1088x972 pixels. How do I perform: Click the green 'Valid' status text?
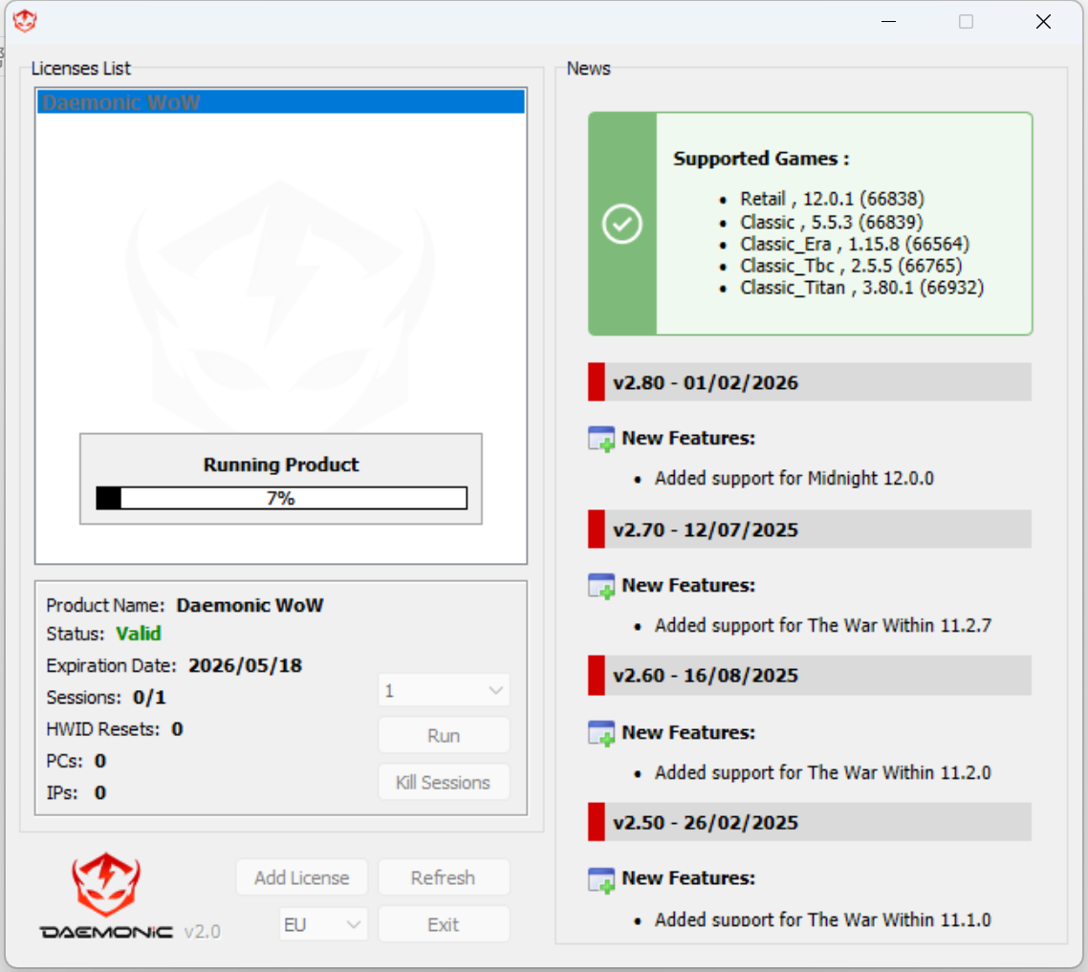[138, 634]
